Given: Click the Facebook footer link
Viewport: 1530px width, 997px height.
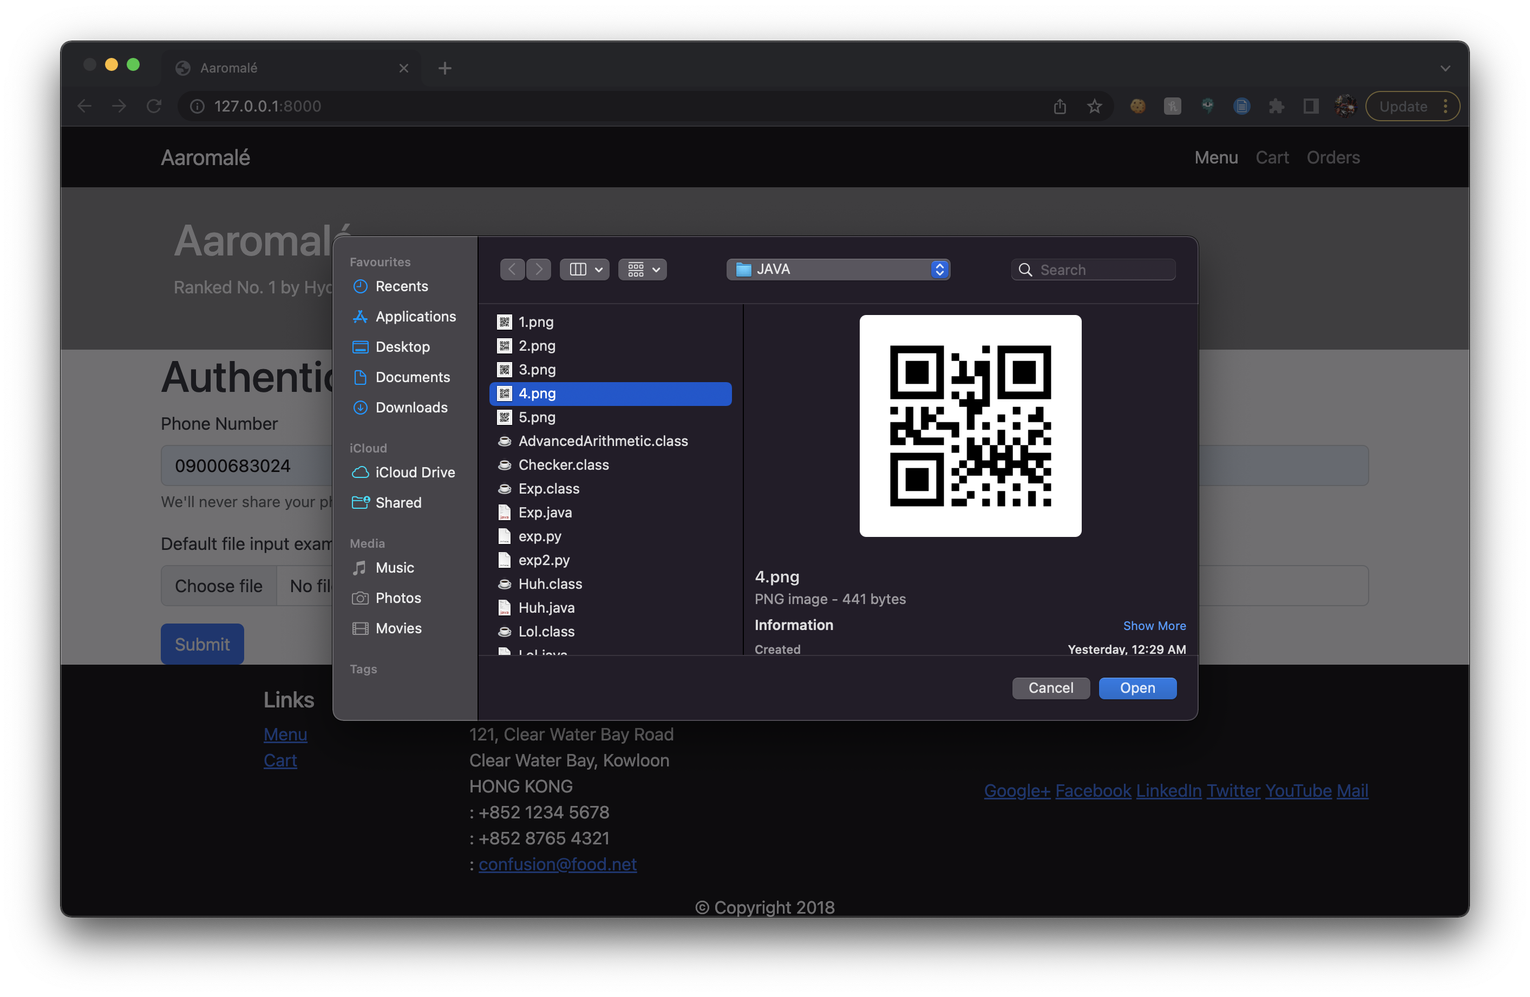Looking at the screenshot, I should point(1093,790).
